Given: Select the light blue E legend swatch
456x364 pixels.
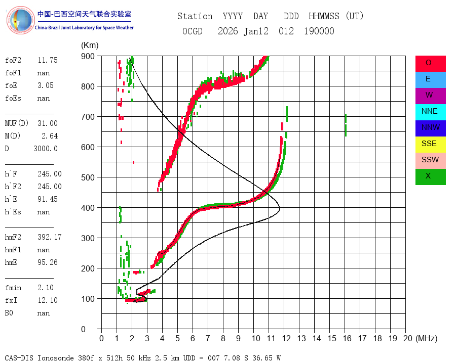Looking at the screenshot, I should [x=430, y=80].
